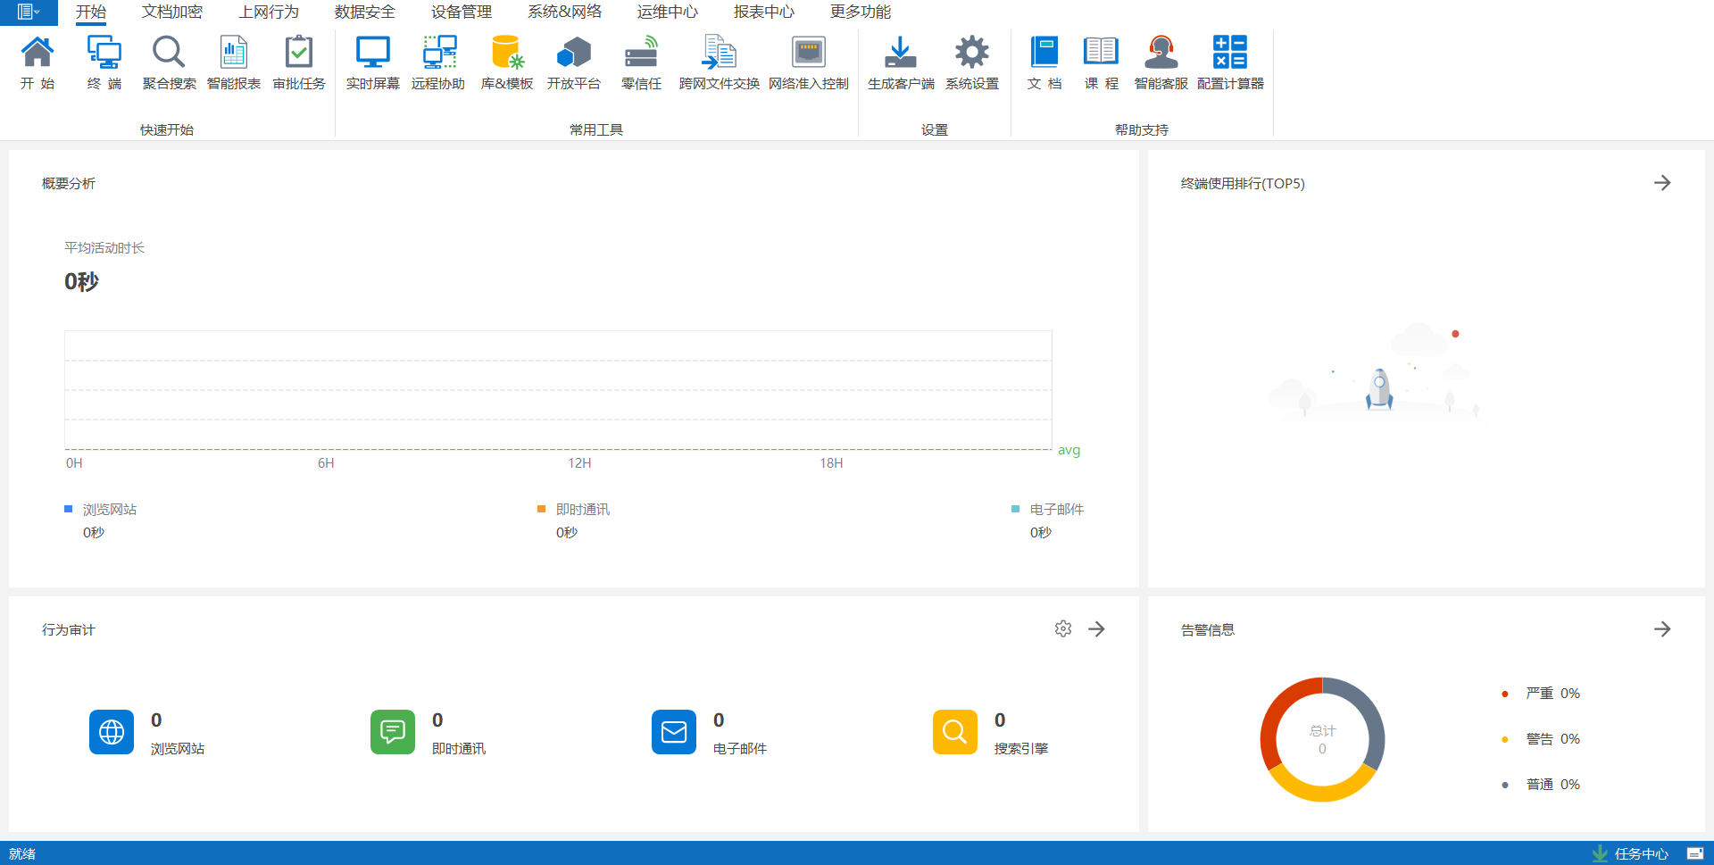Click the 智能客服 support agent icon
Image resolution: width=1714 pixels, height=865 pixels.
tap(1161, 54)
